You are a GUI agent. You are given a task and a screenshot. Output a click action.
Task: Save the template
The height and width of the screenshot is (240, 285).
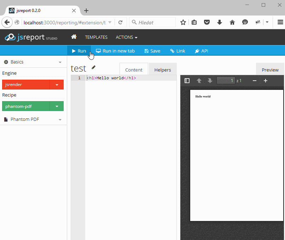point(152,51)
